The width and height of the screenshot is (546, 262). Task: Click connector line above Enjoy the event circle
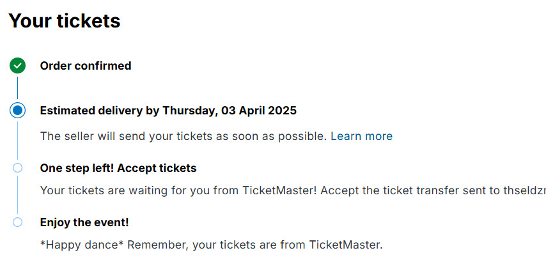18,195
